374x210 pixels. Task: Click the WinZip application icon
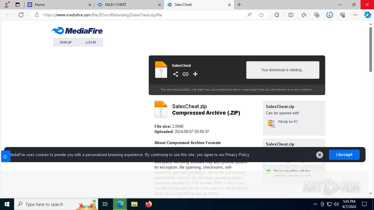271,124
